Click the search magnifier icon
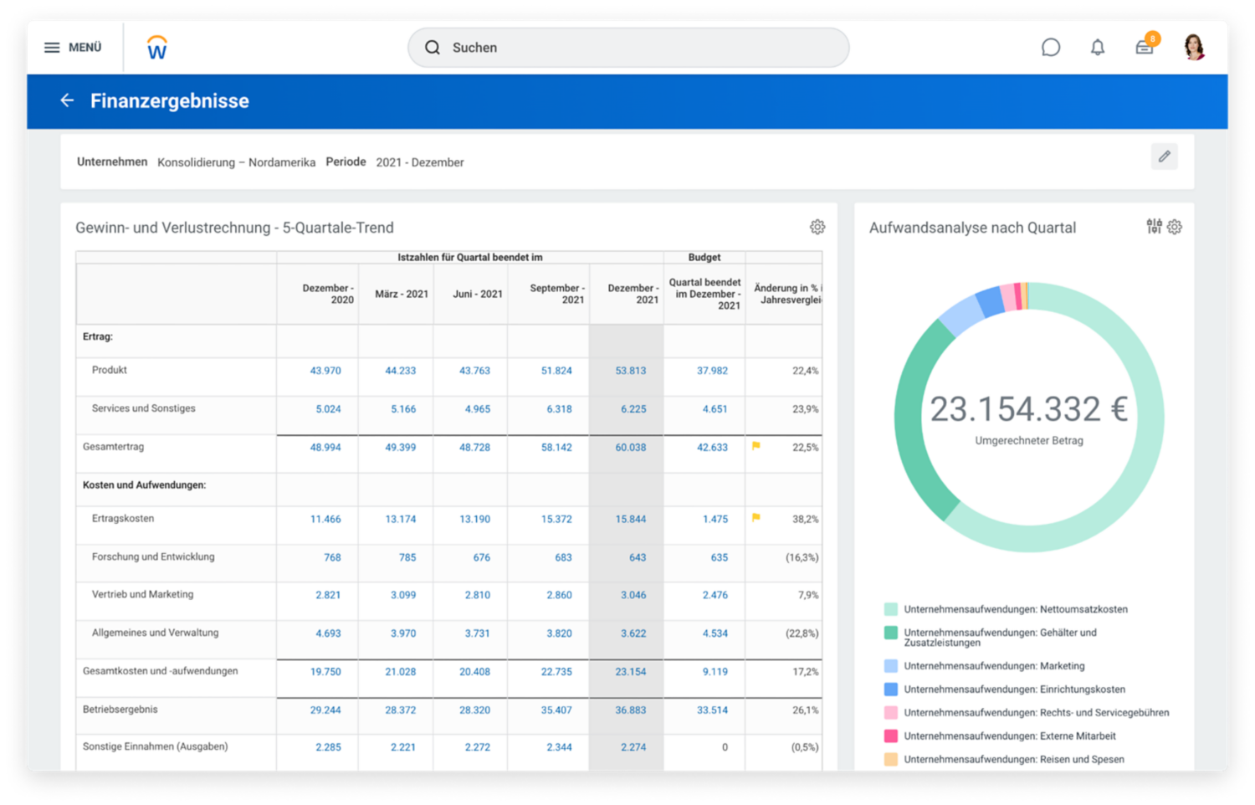 pos(433,48)
